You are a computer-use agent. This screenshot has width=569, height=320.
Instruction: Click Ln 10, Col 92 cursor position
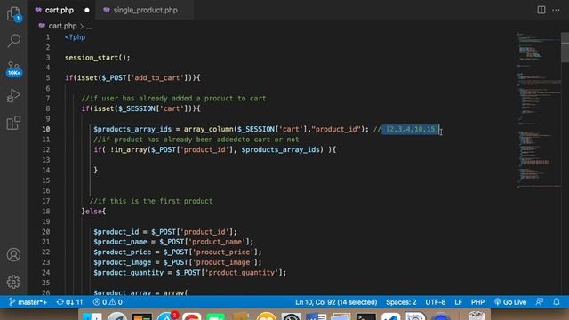click(x=336, y=302)
